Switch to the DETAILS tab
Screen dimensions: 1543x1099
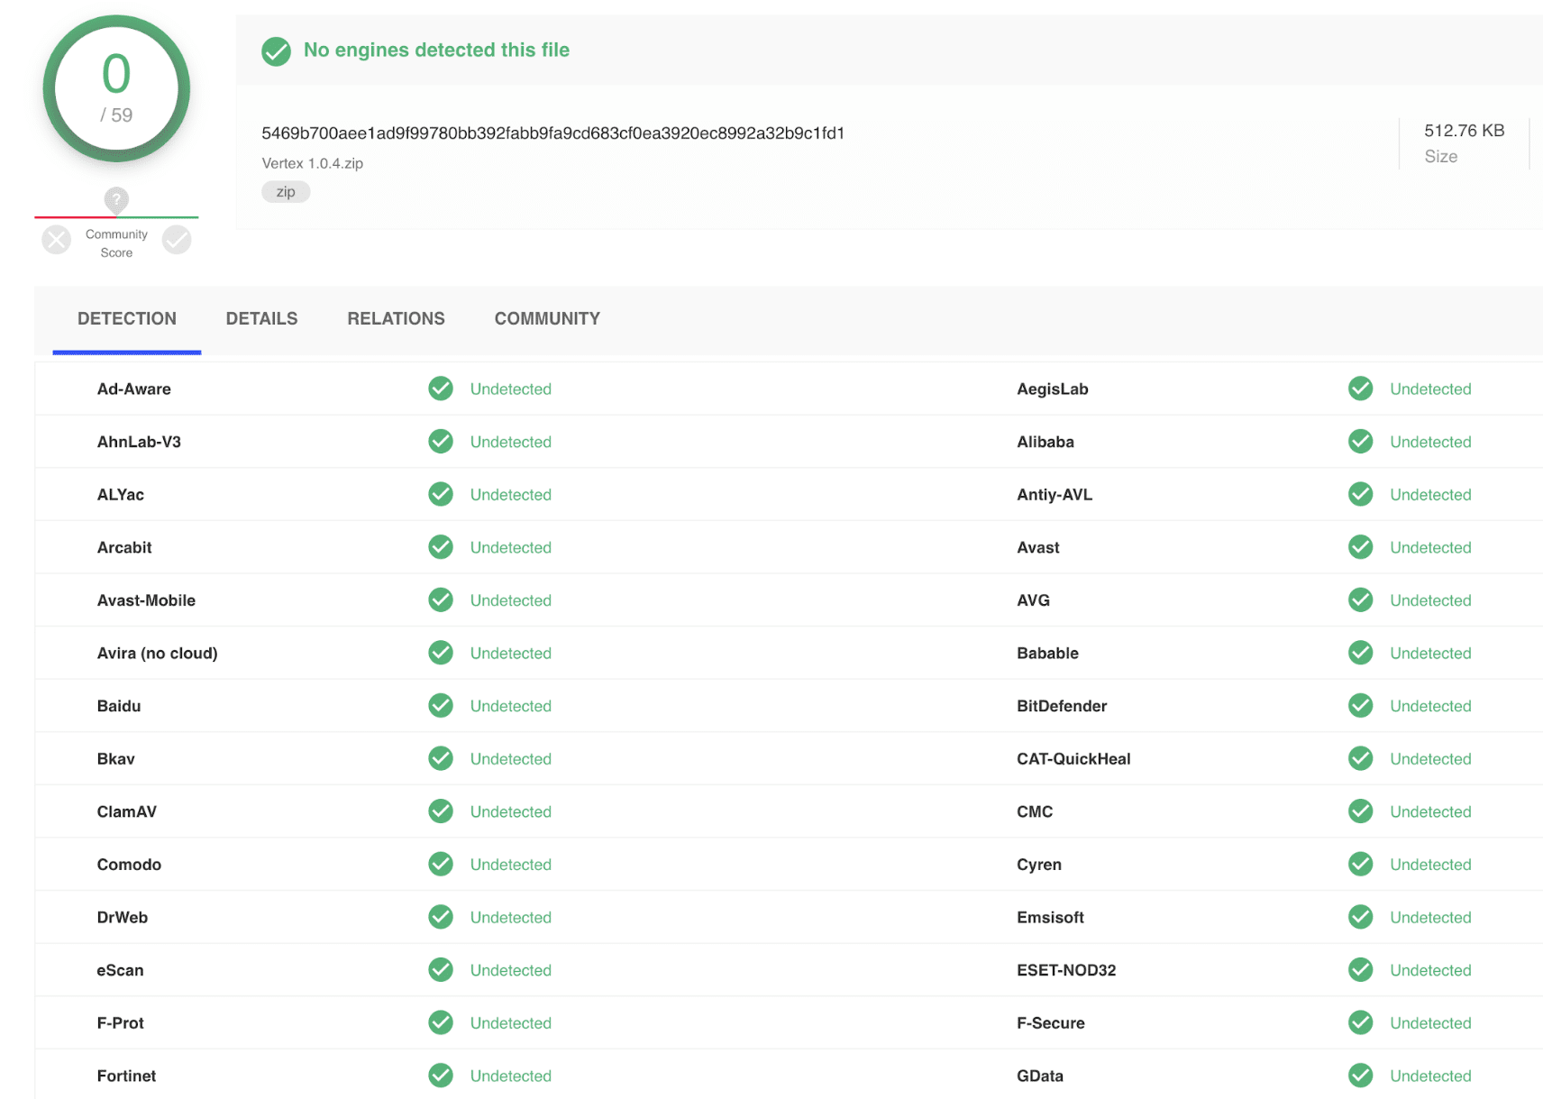tap(261, 318)
